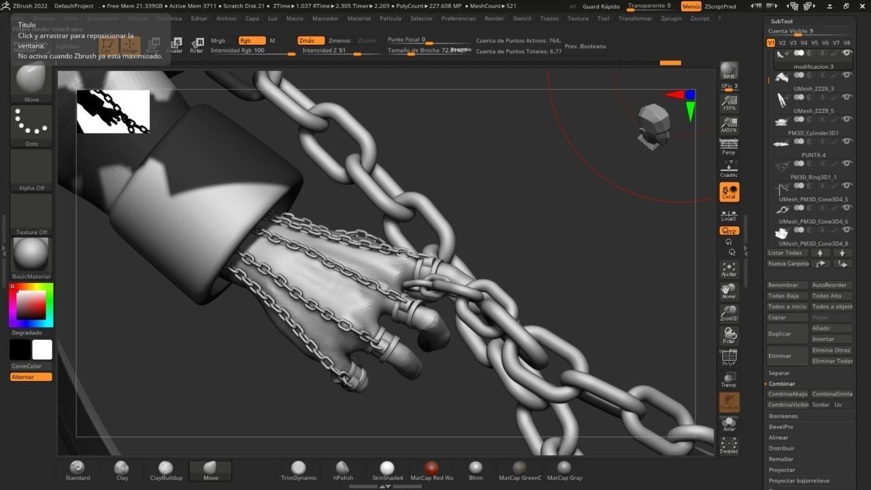
Task: Move selected subtool down with arrow button
Action: 842,252
